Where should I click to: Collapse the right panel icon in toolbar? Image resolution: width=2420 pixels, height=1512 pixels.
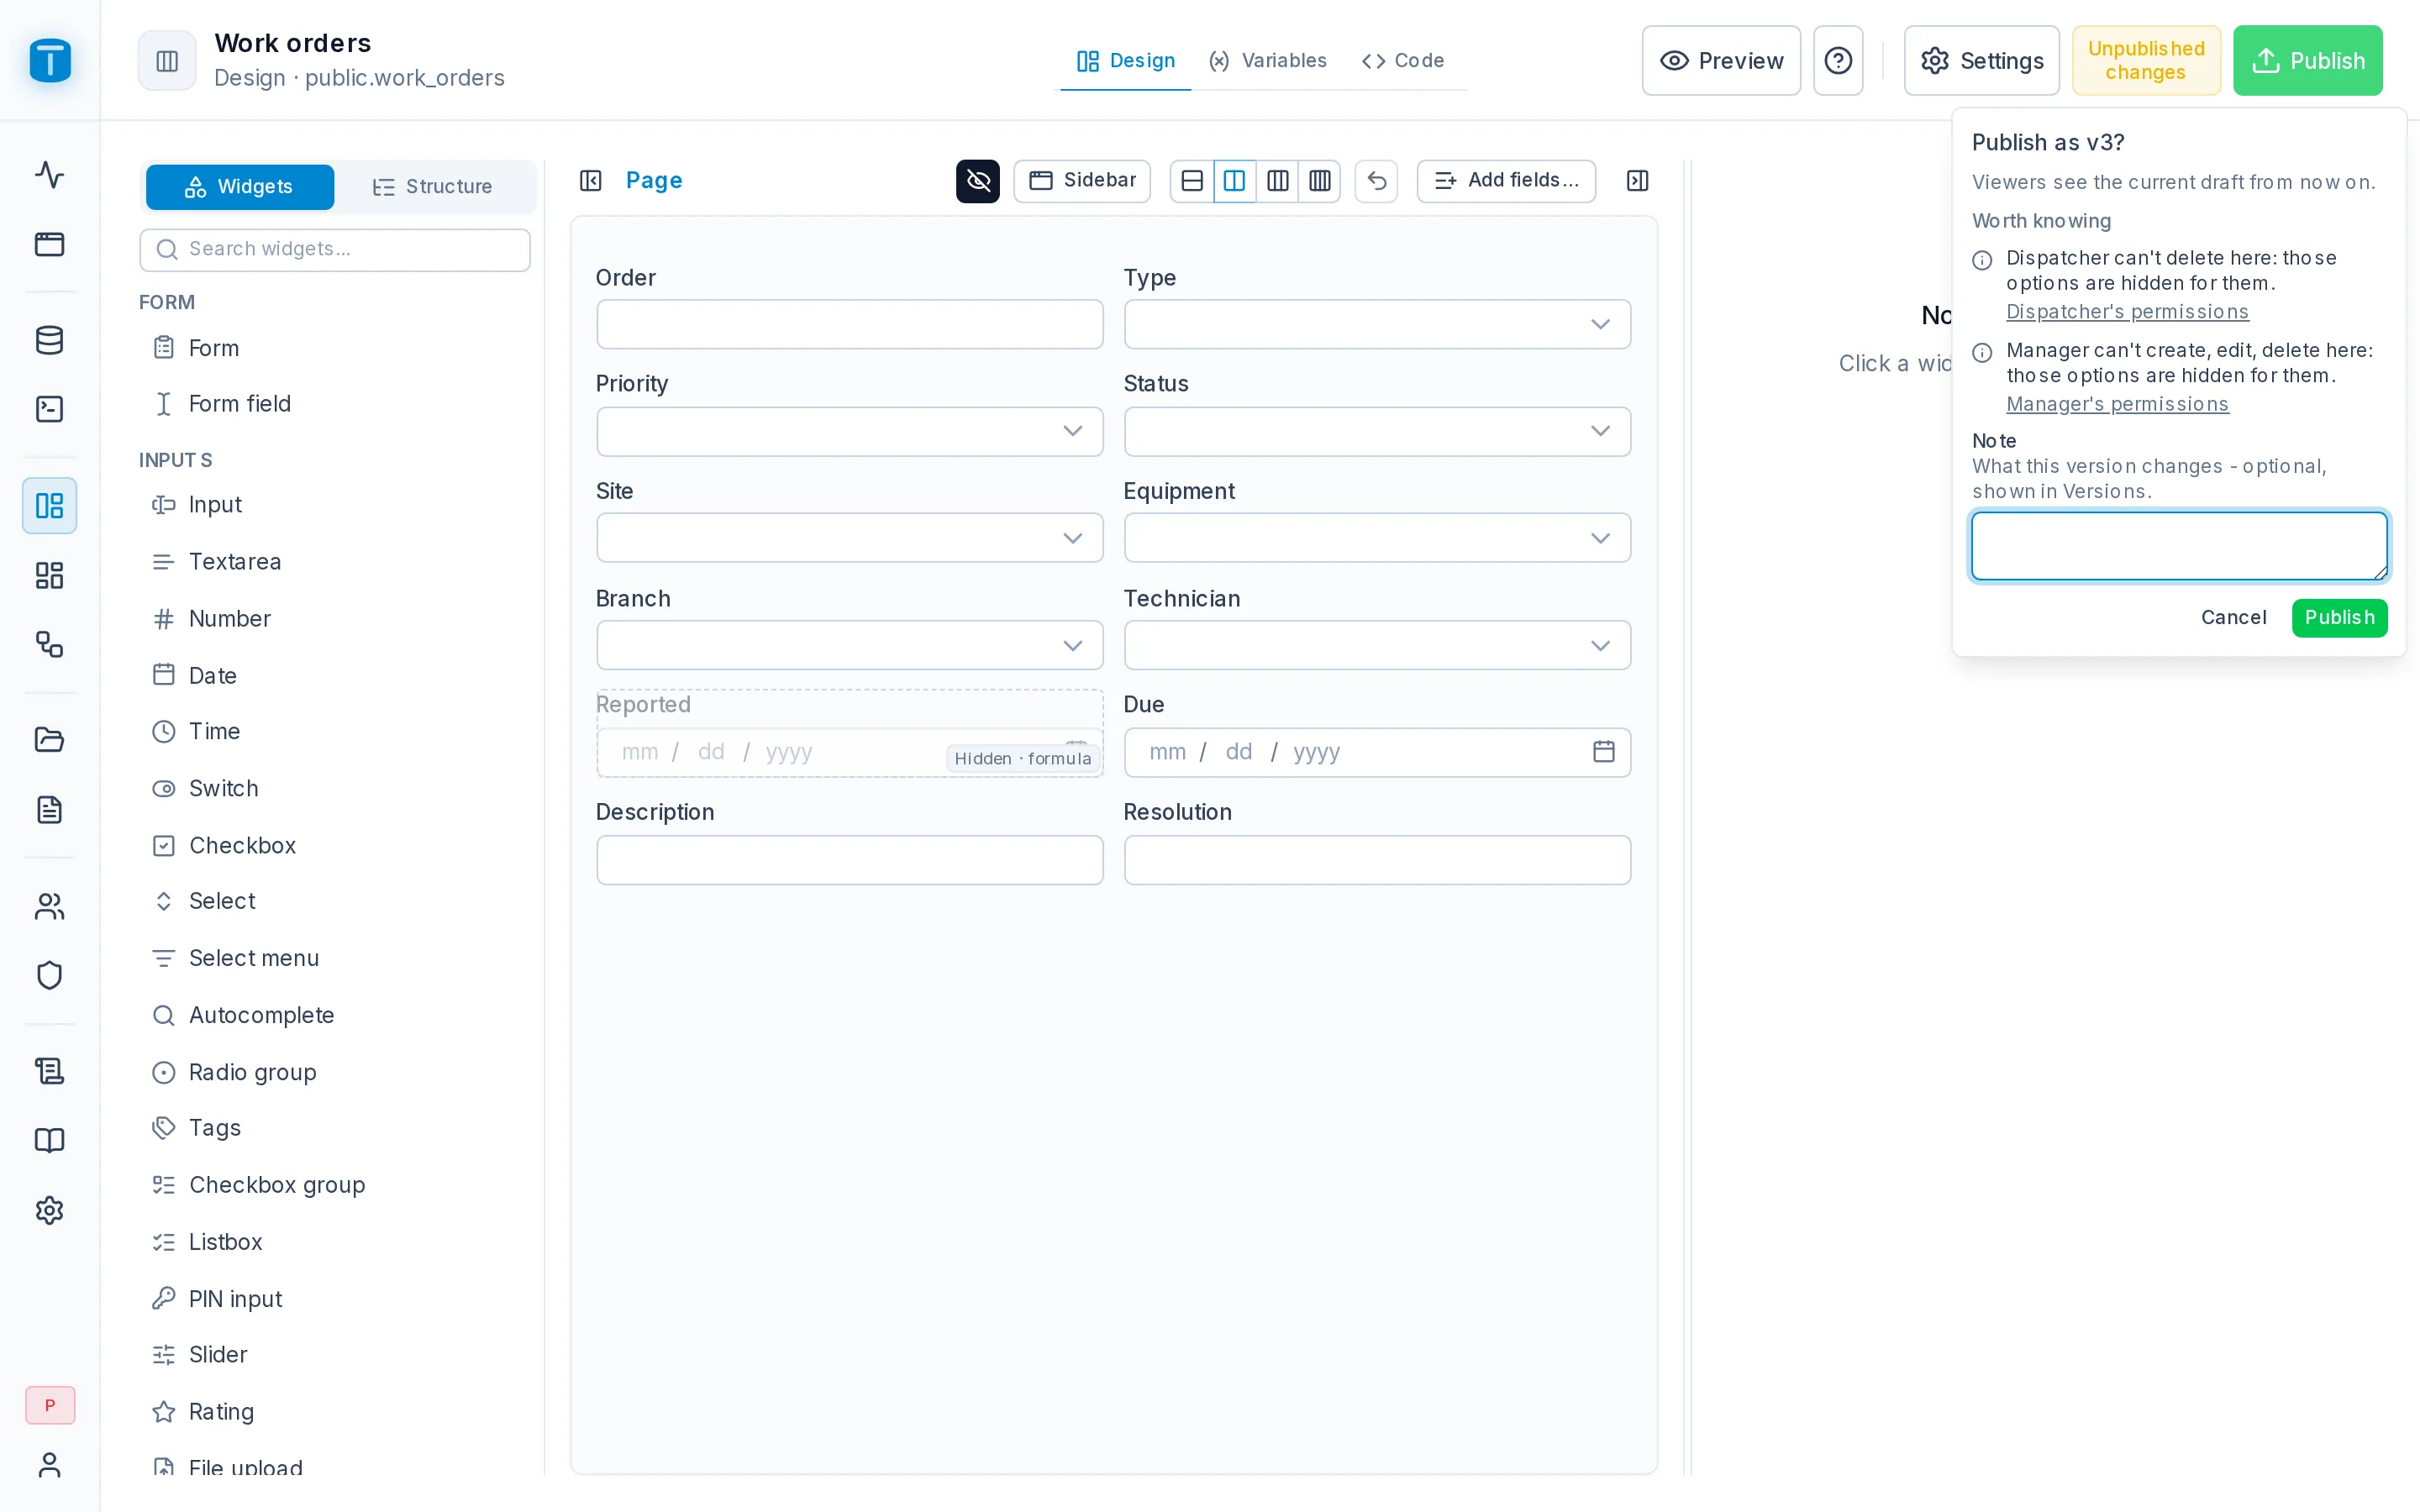[x=1638, y=181]
